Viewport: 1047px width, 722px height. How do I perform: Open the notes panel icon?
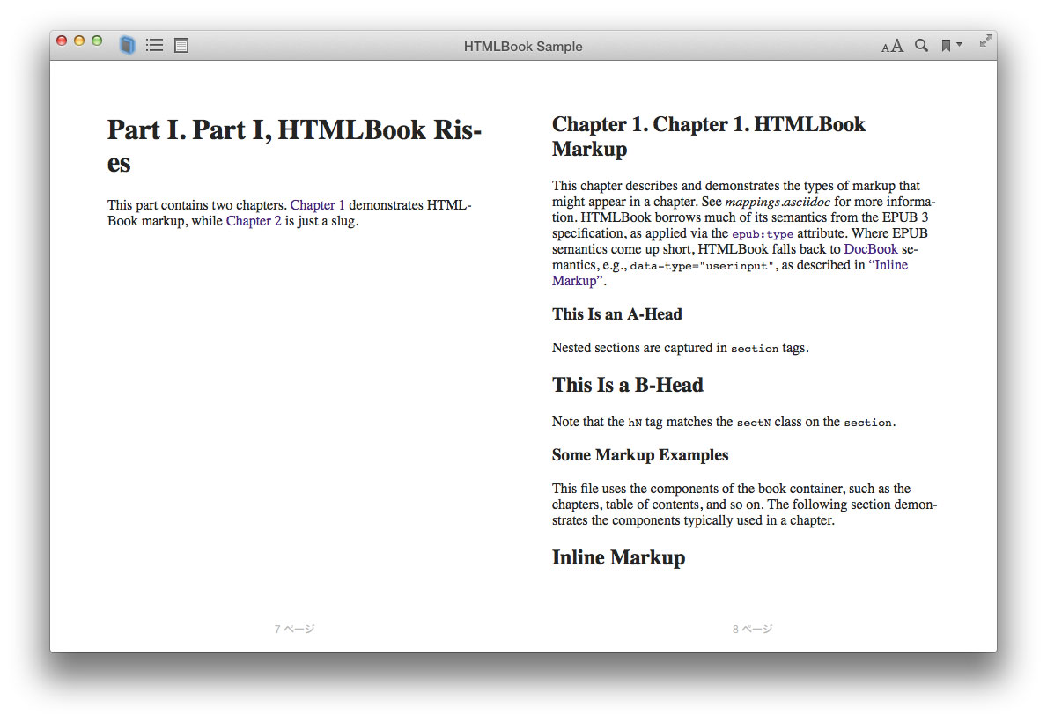pyautogui.click(x=181, y=45)
